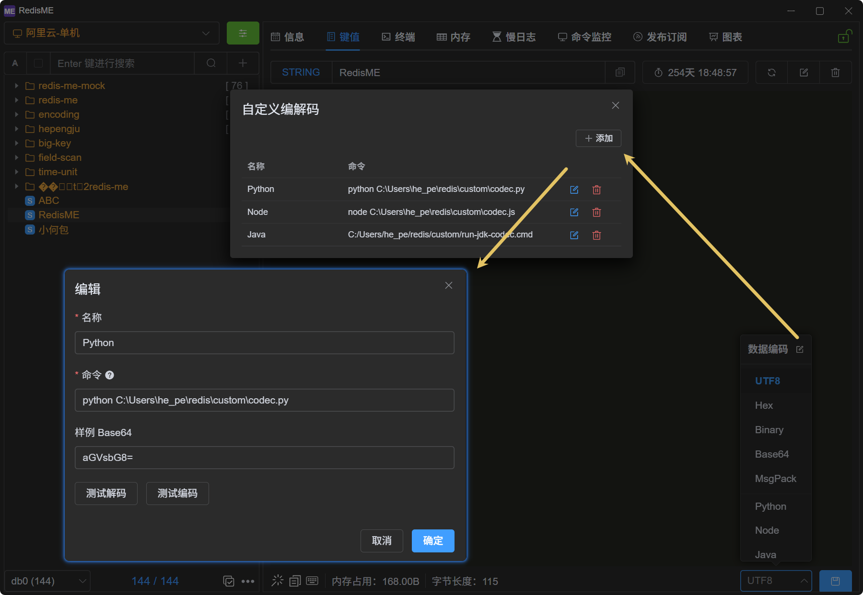Click the 命令 input field
The height and width of the screenshot is (595, 863).
click(265, 400)
